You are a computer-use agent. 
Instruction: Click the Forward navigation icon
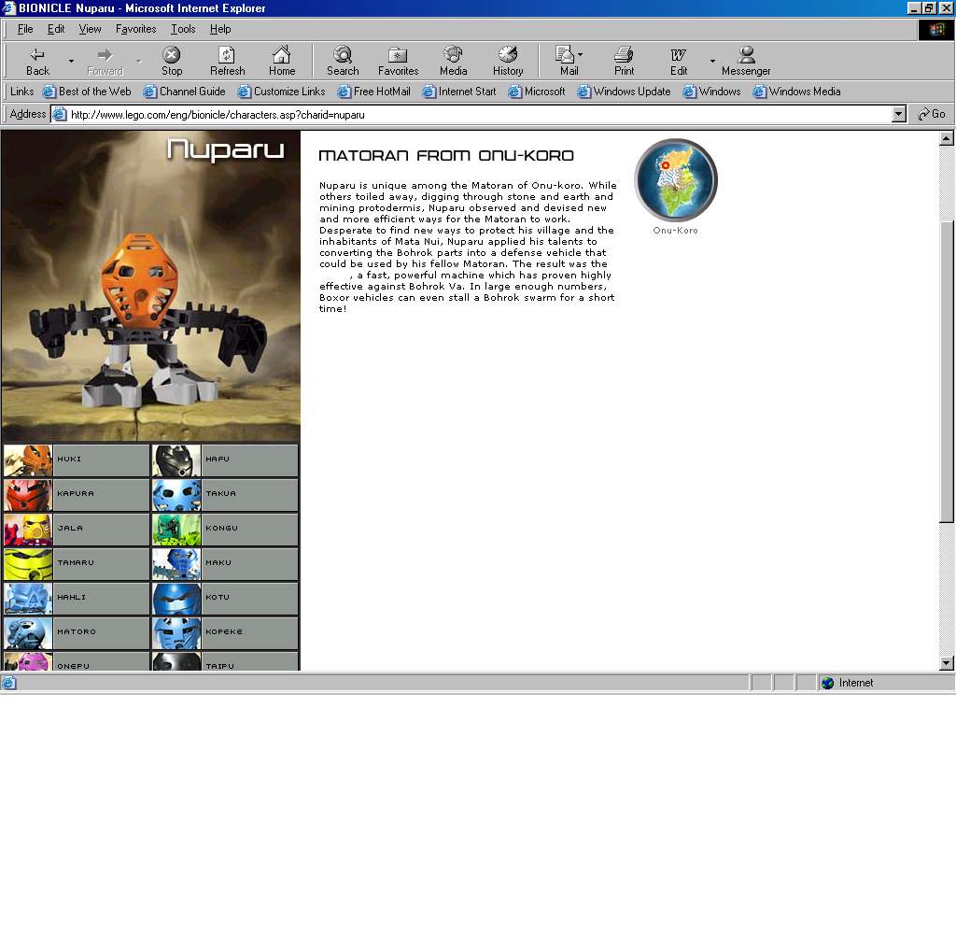105,61
